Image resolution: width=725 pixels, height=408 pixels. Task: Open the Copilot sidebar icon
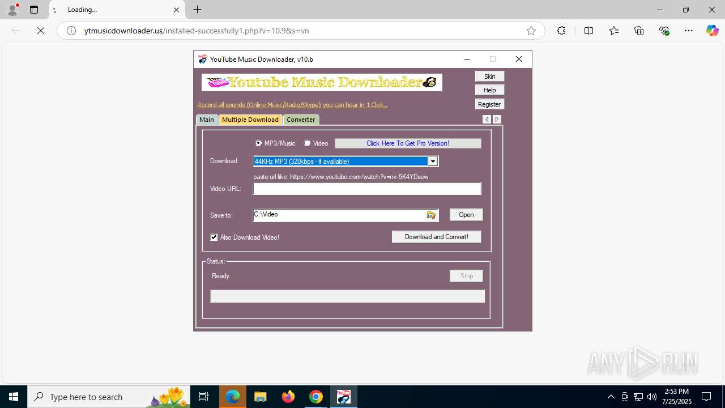click(x=712, y=31)
